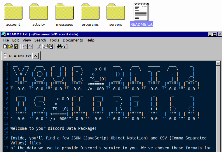Close the README.txt editor window
The image size is (222, 152).
pyautogui.click(x=220, y=34)
